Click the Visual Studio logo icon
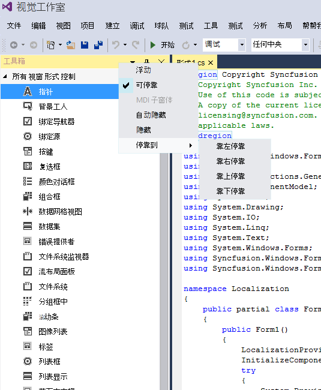The width and height of the screenshot is (321, 390). click(7, 7)
